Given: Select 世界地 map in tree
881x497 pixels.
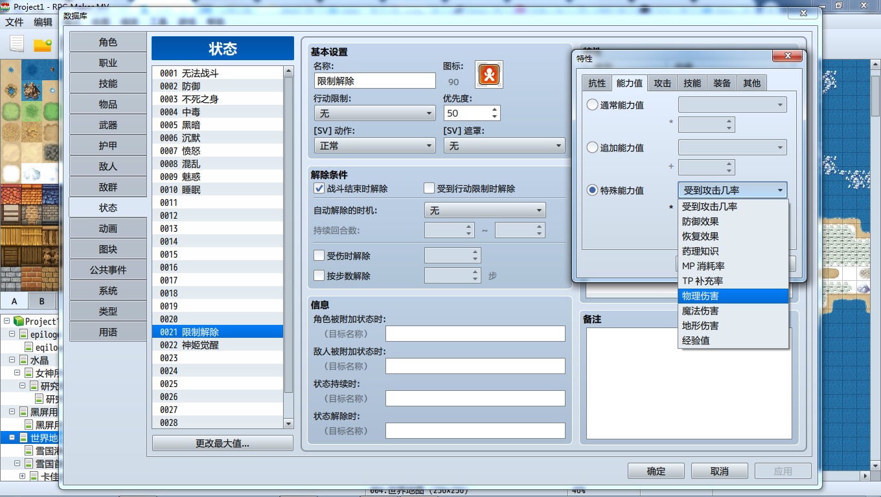Looking at the screenshot, I should coord(44,437).
